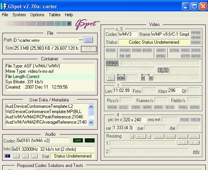Click the SVCD resizing preset
Image resolution: width=208 pixels, height=170 pixels.
170,136
